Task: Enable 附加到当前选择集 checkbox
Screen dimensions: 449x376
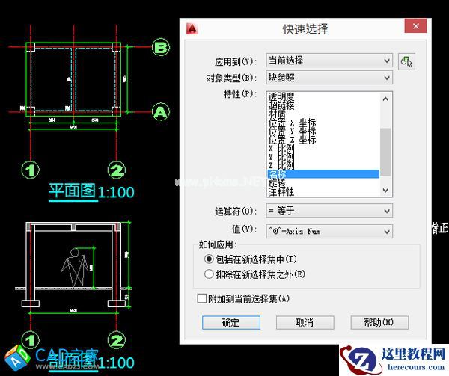Action: [201, 298]
